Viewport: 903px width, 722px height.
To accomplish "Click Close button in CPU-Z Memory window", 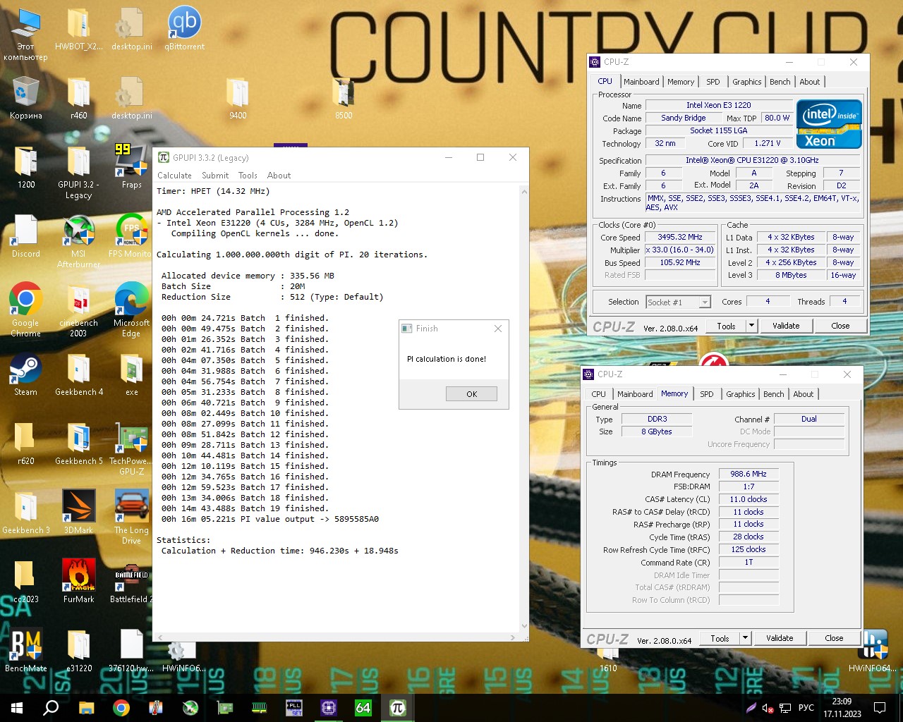I will pos(834,638).
